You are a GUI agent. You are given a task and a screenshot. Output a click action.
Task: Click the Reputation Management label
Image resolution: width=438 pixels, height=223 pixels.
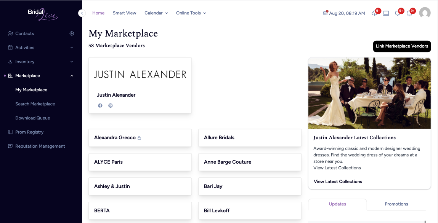point(40,146)
